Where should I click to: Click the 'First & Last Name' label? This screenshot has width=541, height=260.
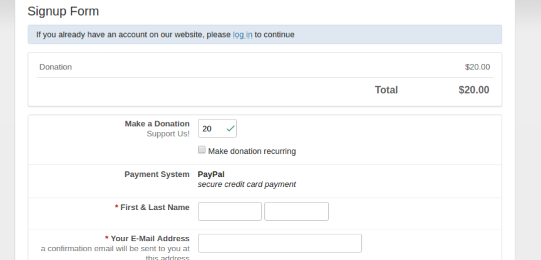tap(155, 207)
